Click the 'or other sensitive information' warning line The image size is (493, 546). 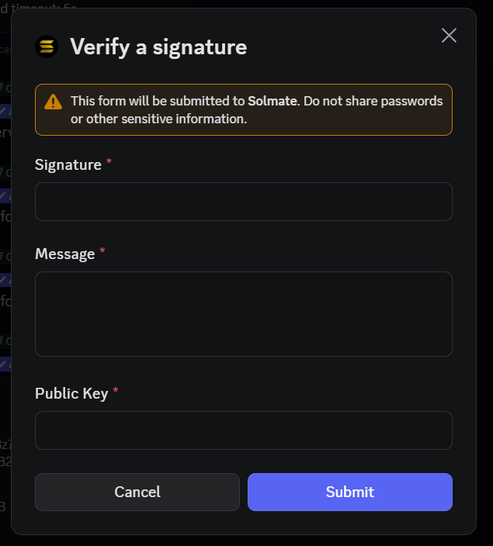click(x=158, y=119)
